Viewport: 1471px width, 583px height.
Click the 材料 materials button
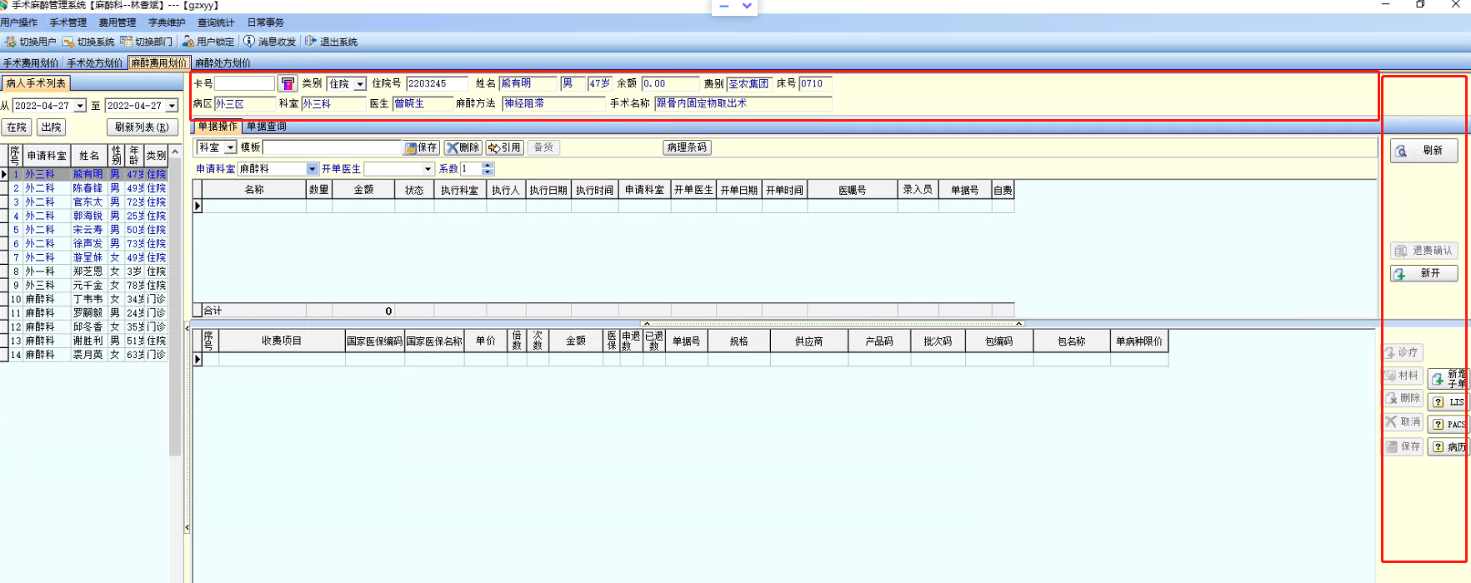pos(1403,376)
